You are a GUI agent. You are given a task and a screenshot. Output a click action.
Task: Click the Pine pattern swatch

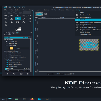point(12,48)
